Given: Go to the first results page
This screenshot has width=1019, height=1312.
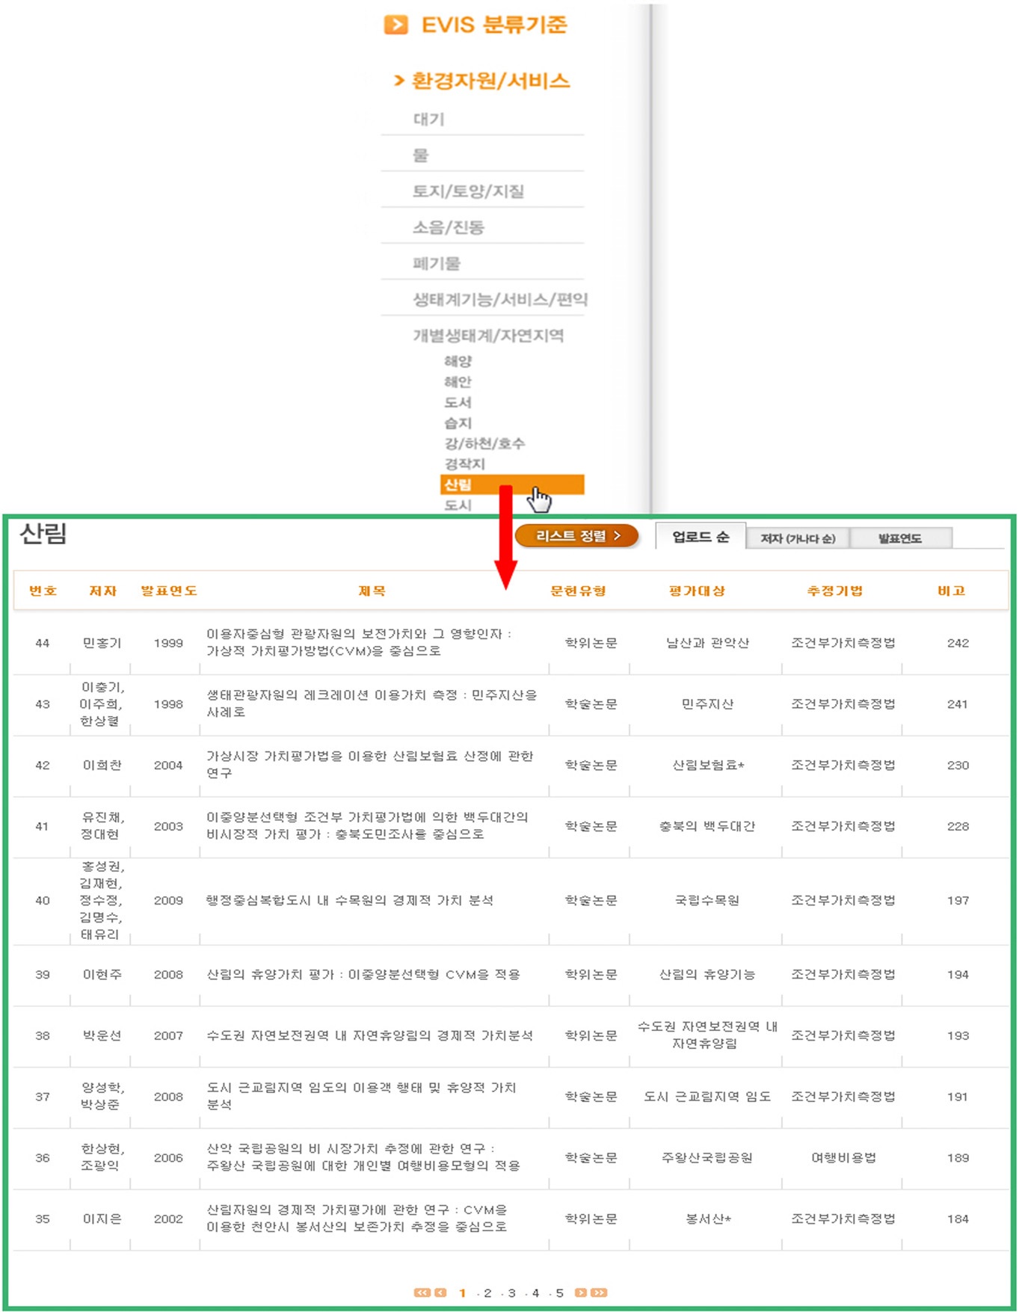Looking at the screenshot, I should pyautogui.click(x=422, y=1293).
